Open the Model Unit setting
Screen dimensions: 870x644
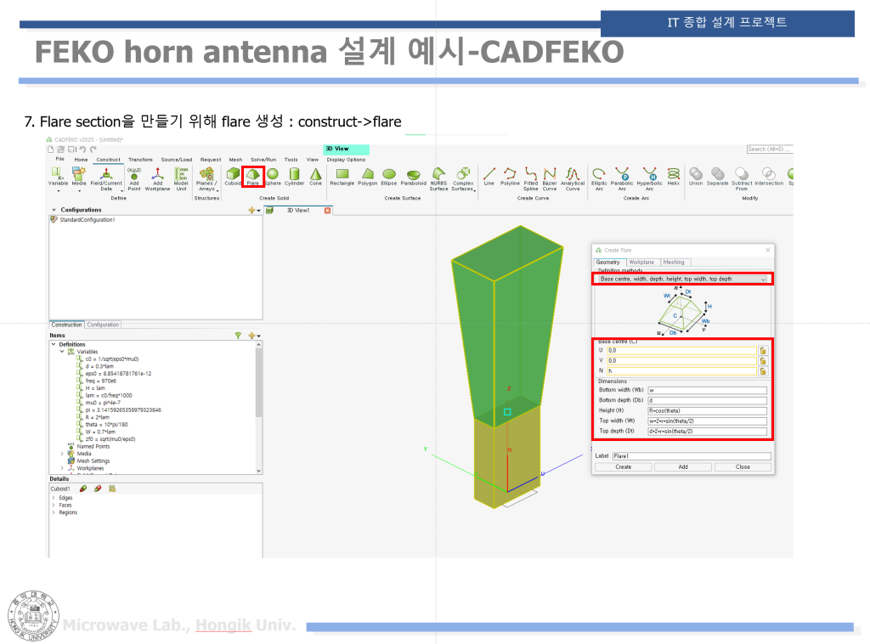click(x=182, y=179)
